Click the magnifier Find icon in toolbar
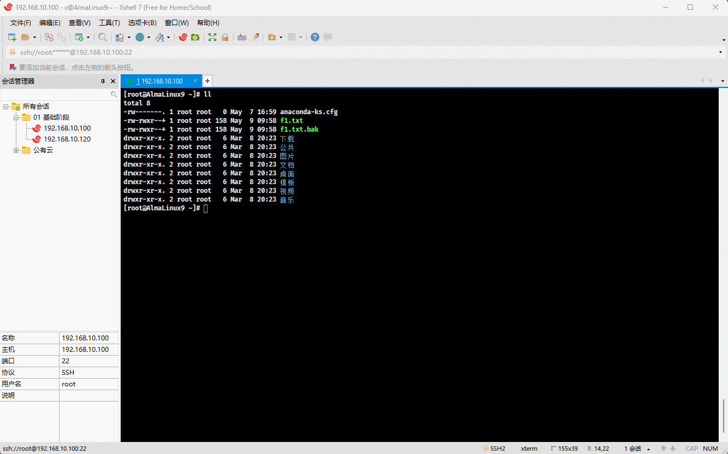 click(102, 37)
